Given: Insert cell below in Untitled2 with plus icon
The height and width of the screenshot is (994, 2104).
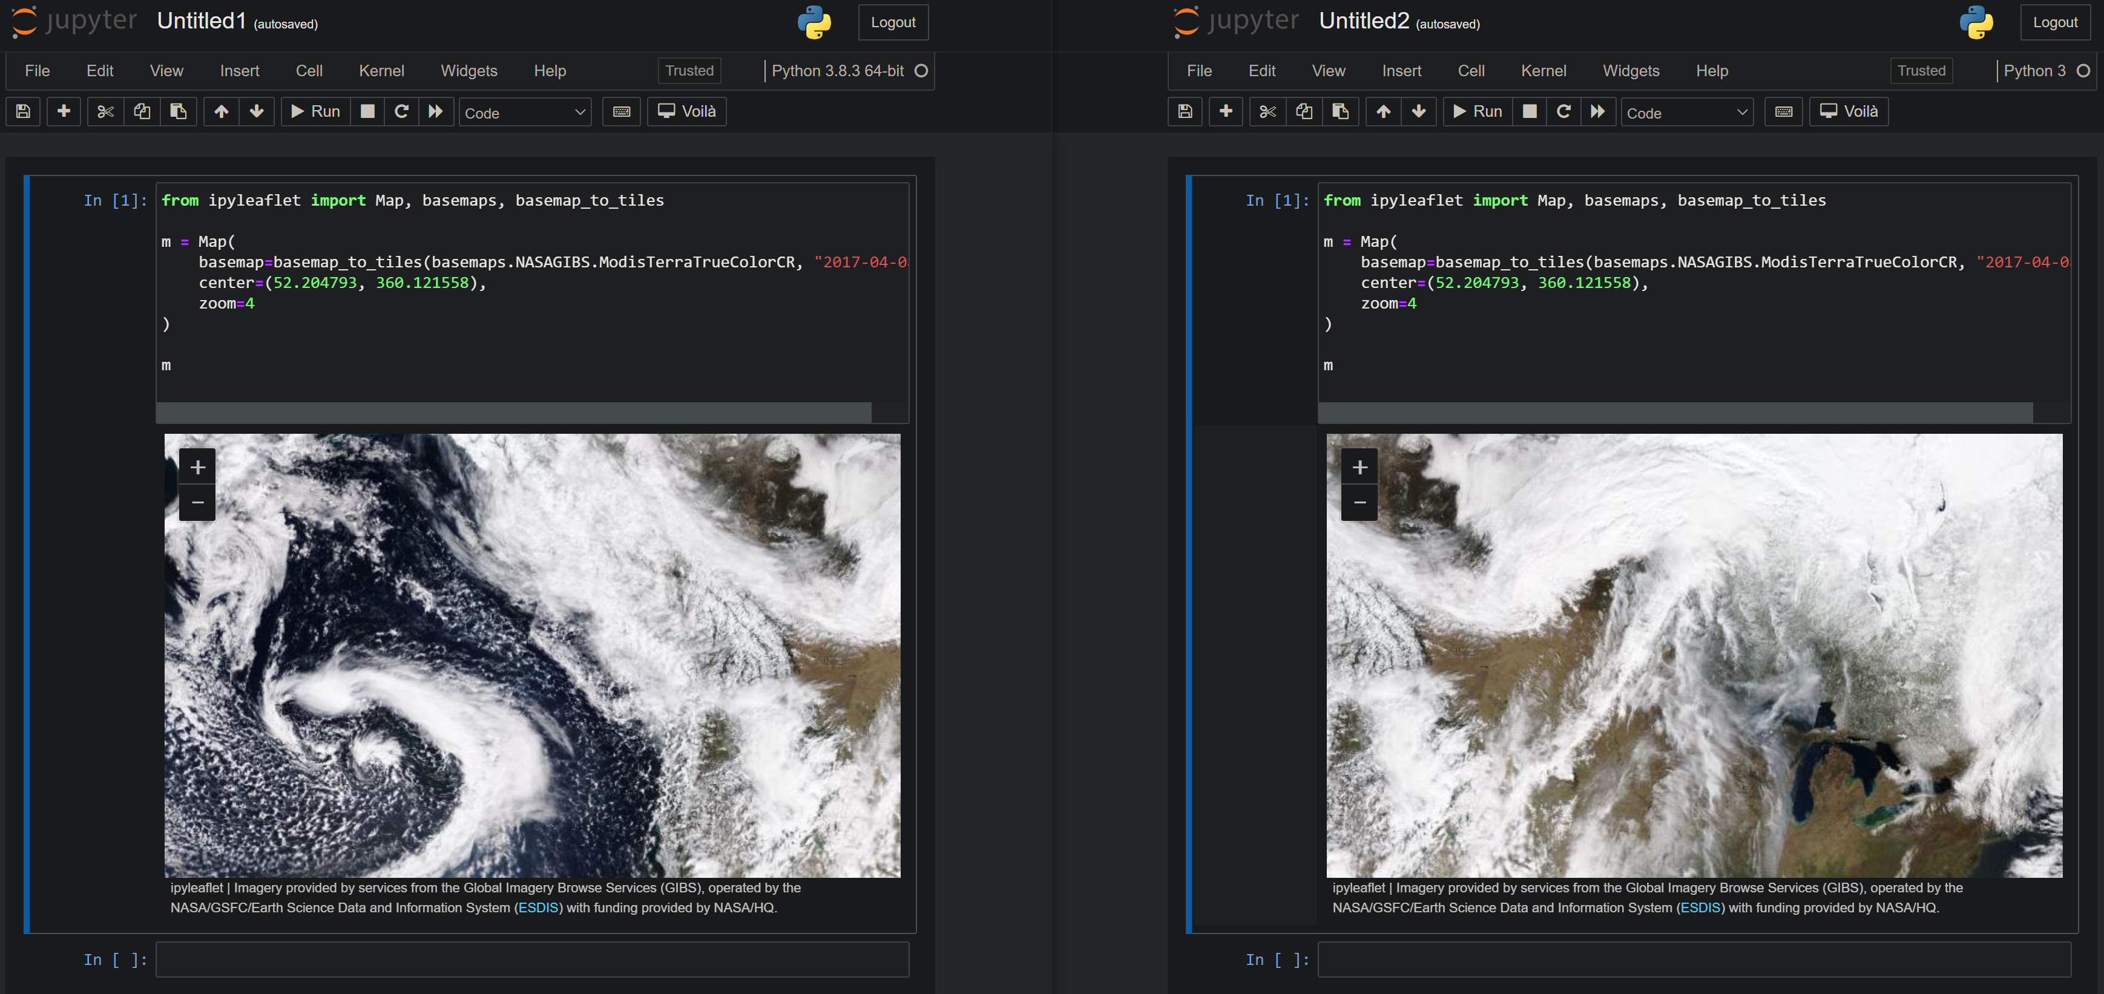Looking at the screenshot, I should pyautogui.click(x=1226, y=111).
